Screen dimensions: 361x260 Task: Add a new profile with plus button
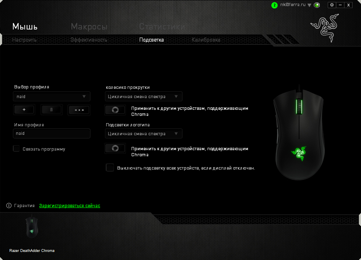[x=24, y=110]
